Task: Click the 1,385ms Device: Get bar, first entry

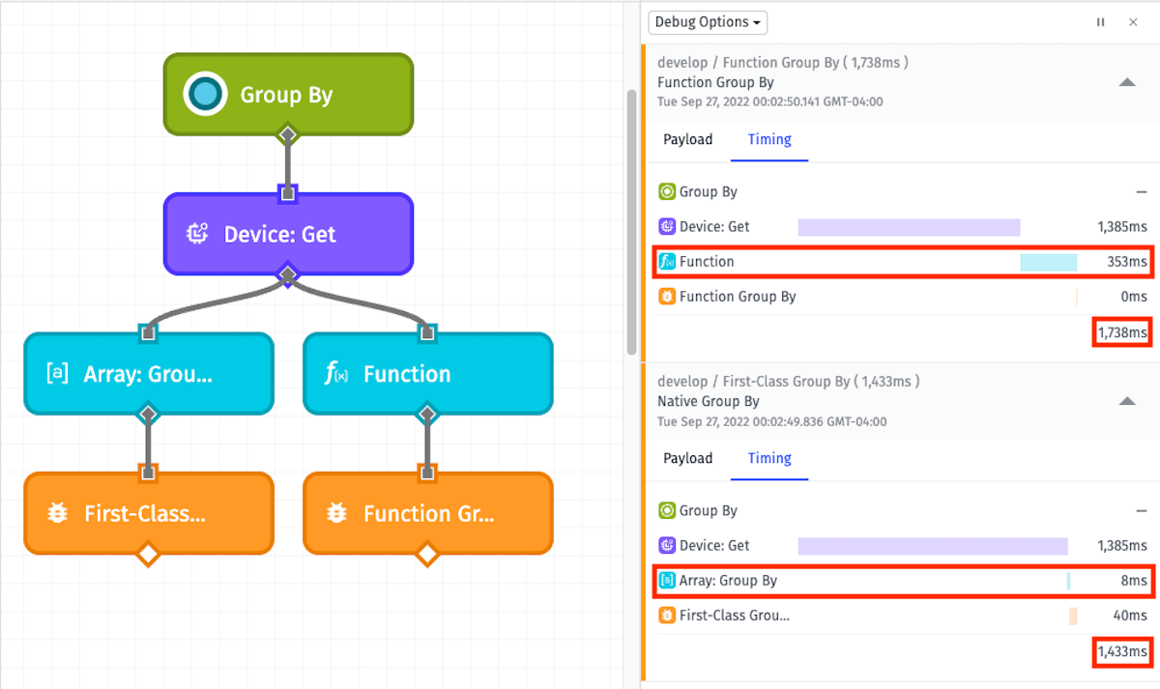Action: coord(909,227)
